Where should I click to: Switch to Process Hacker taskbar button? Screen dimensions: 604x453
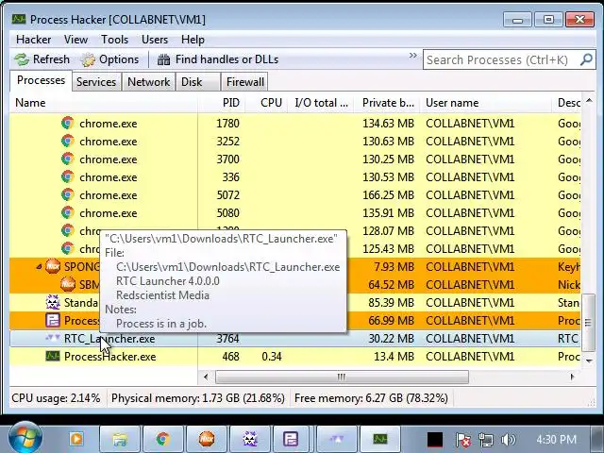379,439
